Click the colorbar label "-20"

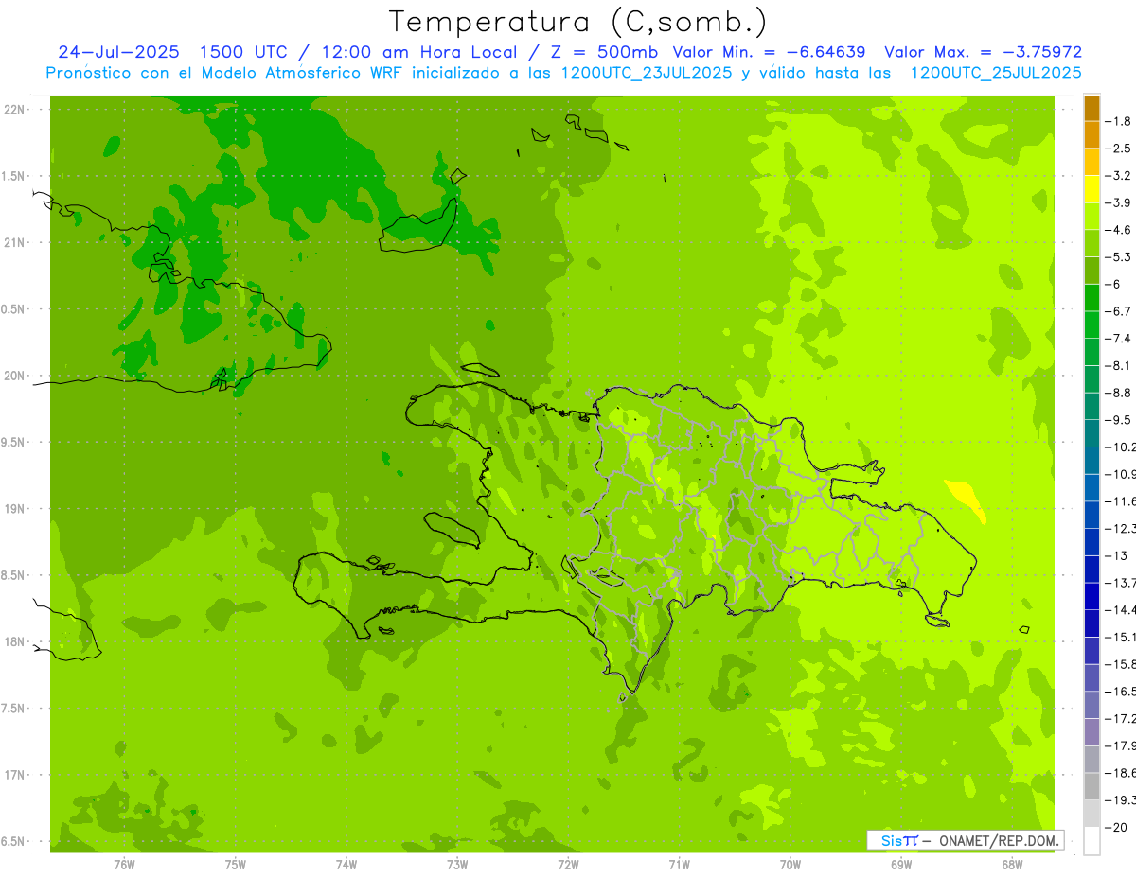pos(1115,827)
